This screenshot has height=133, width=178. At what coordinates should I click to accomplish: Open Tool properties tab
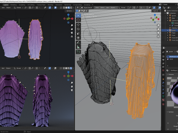(x=163, y=52)
